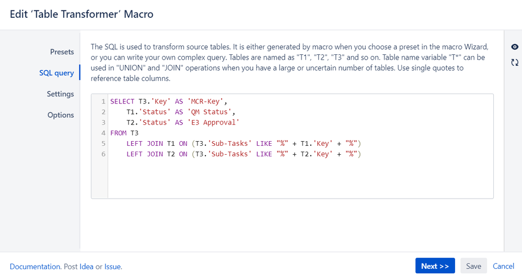
Task: Click the empty area of SQL editor
Action: click(x=300, y=178)
